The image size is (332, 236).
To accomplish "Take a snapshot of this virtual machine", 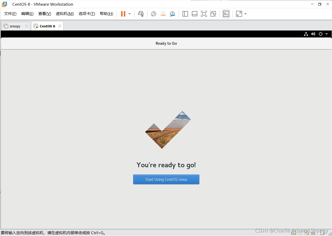I will tap(154, 14).
